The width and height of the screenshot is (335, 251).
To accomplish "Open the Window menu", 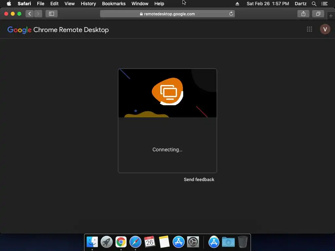I will 140,4.
